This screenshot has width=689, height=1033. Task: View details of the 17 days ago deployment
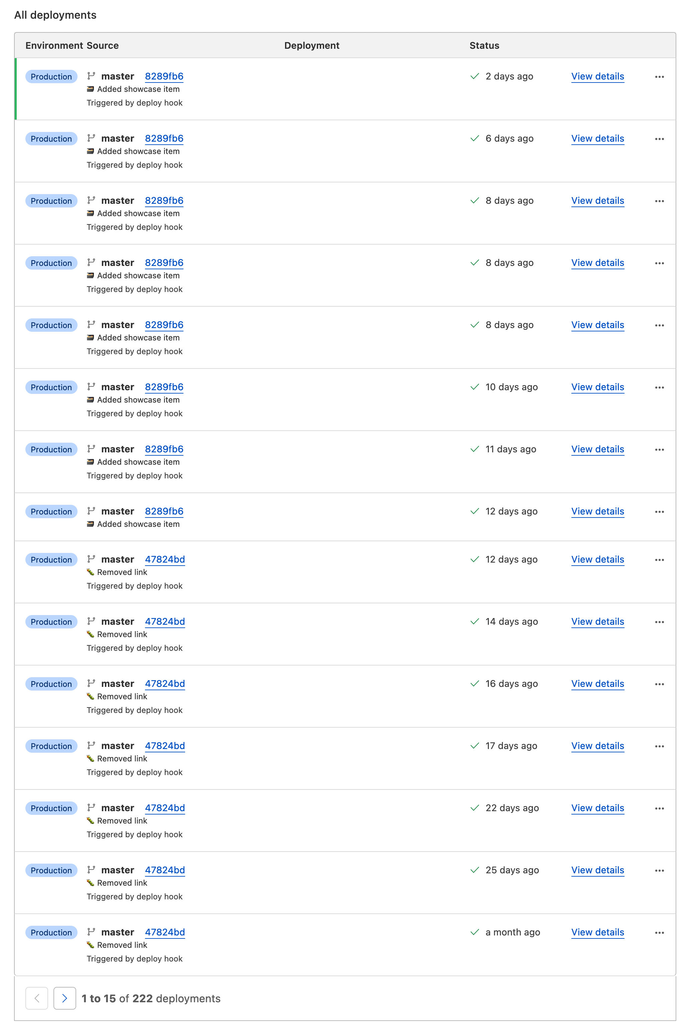tap(597, 746)
